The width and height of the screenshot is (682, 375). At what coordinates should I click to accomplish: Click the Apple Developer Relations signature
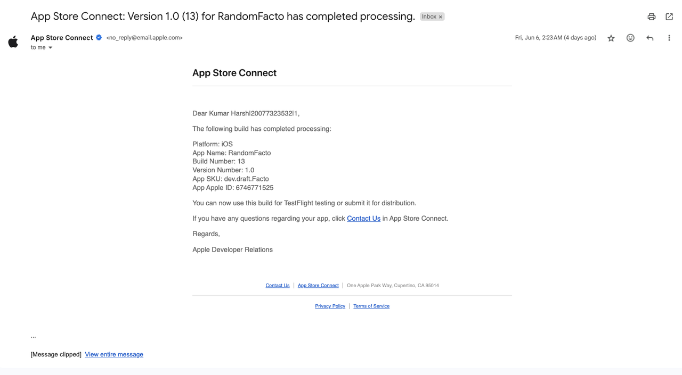[x=232, y=249]
